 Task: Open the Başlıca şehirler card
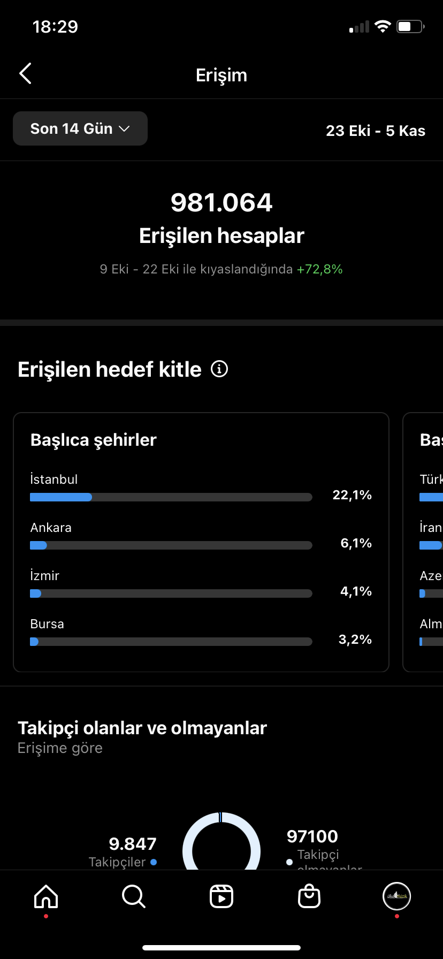(201, 542)
